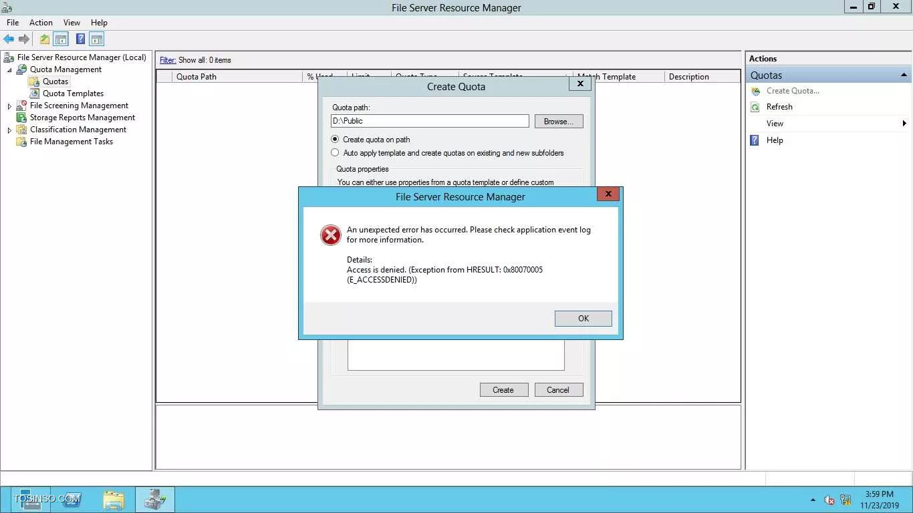Image resolution: width=913 pixels, height=513 pixels.
Task: Click the Help action label in Actions pane
Action: [775, 140]
